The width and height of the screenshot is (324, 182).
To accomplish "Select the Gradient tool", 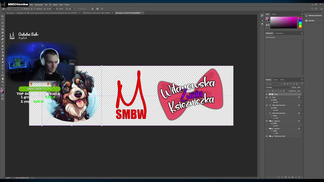I will pos(3,56).
